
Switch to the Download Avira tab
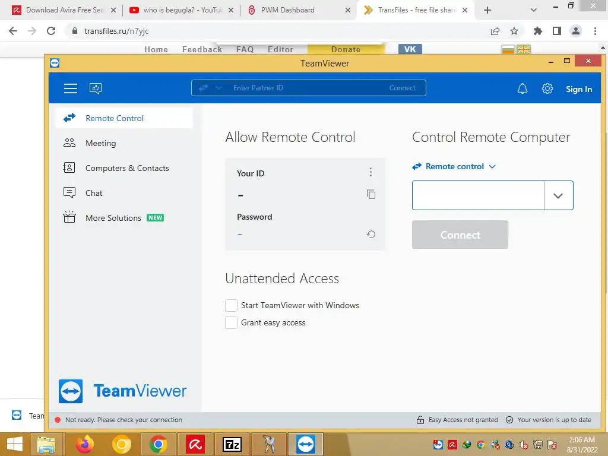[64, 10]
